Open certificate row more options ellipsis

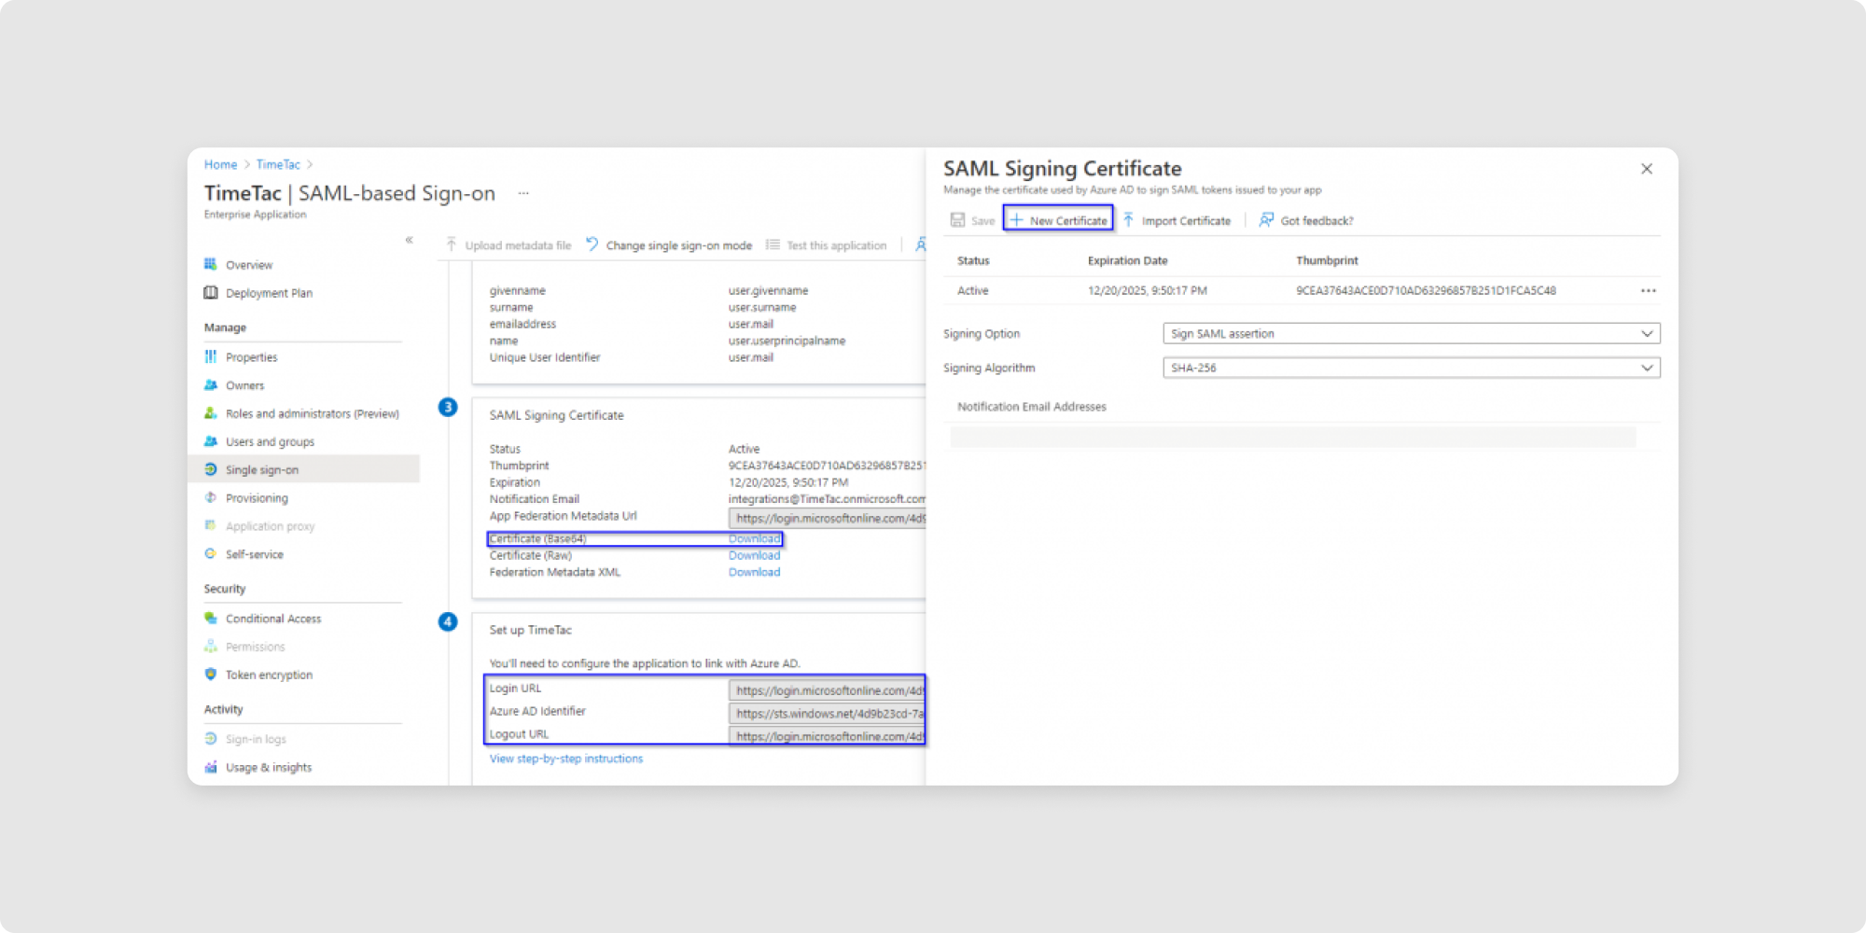pos(1648,291)
